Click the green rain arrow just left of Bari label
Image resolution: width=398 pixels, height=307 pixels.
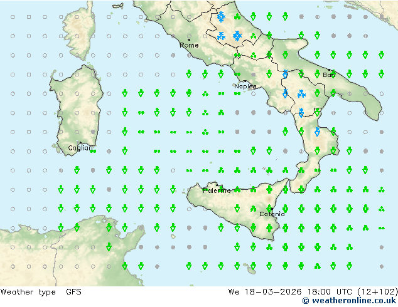click(317, 74)
